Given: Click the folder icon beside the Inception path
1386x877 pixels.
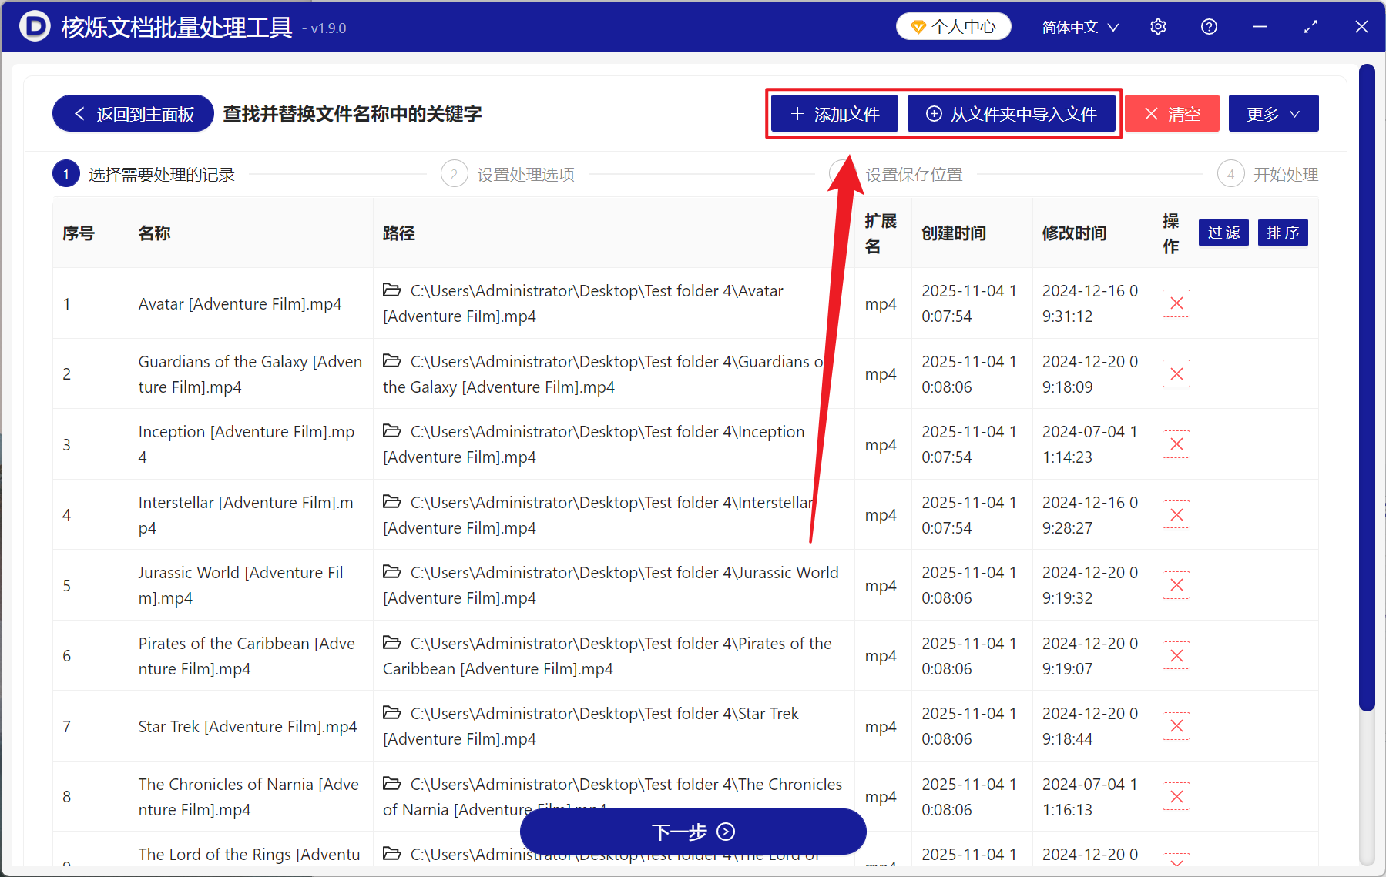Looking at the screenshot, I should coord(392,431).
